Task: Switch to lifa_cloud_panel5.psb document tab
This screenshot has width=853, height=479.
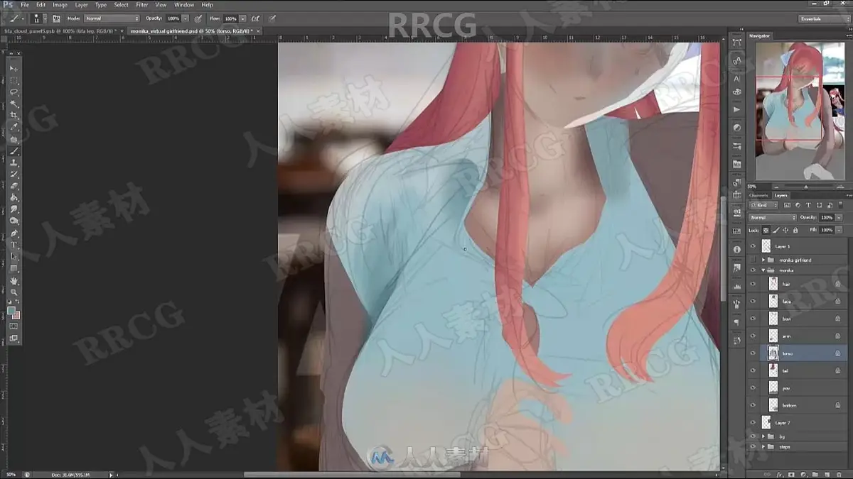Action: (63, 31)
